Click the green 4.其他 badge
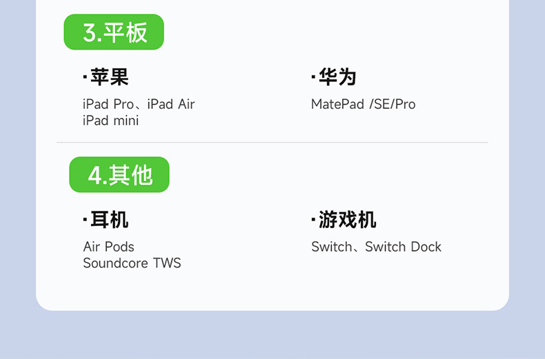This screenshot has height=359, width=545. click(119, 175)
